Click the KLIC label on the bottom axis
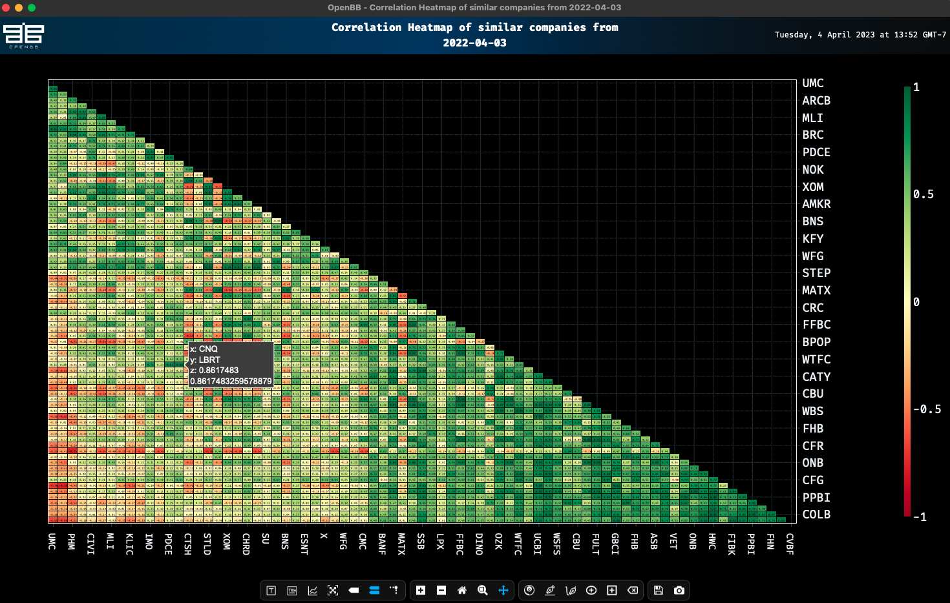Screen dimensions: 950x603 tap(129, 544)
